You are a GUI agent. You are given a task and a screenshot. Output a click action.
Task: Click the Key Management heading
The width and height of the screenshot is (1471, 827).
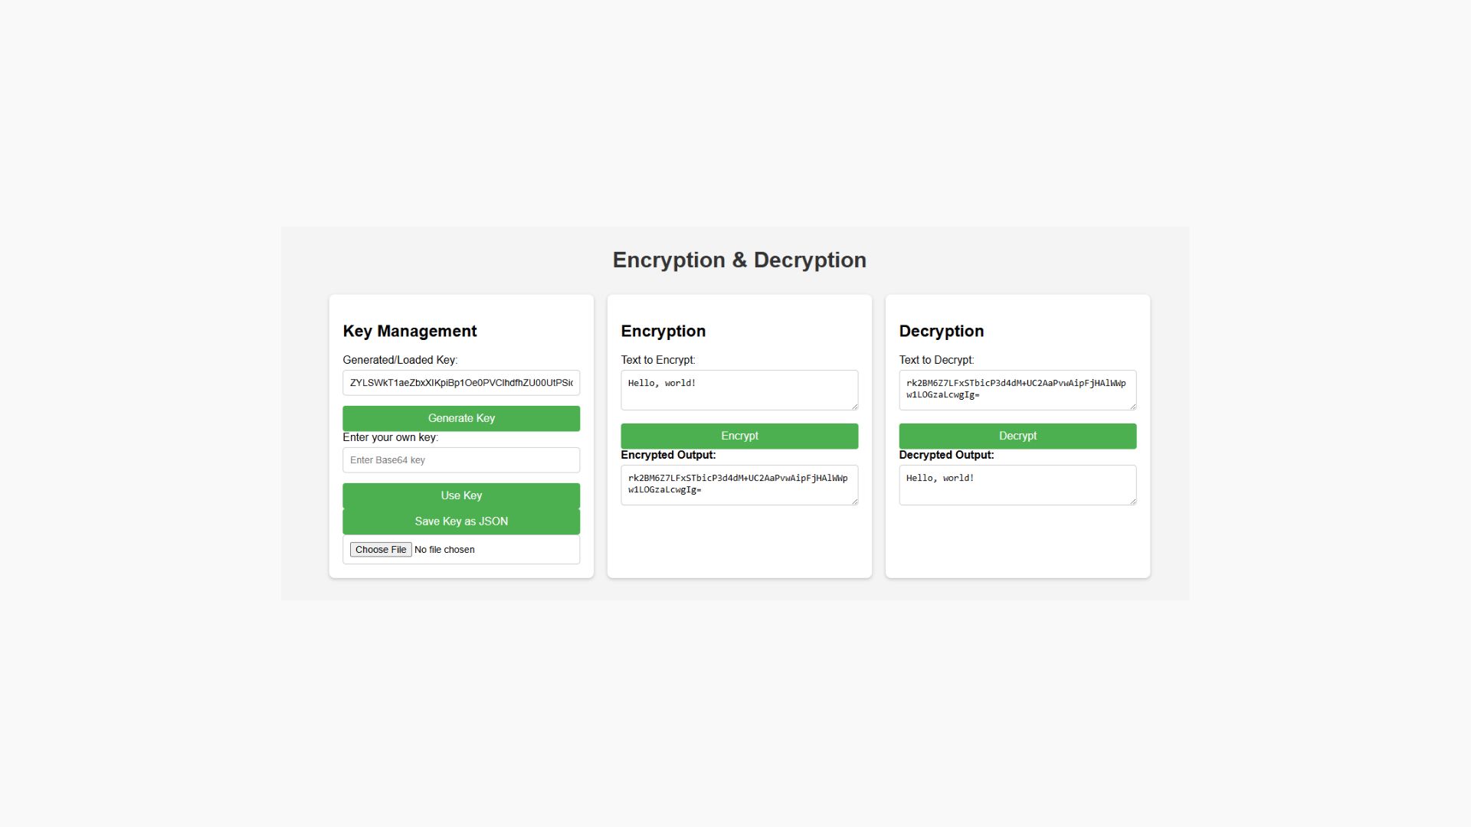pyautogui.click(x=410, y=331)
